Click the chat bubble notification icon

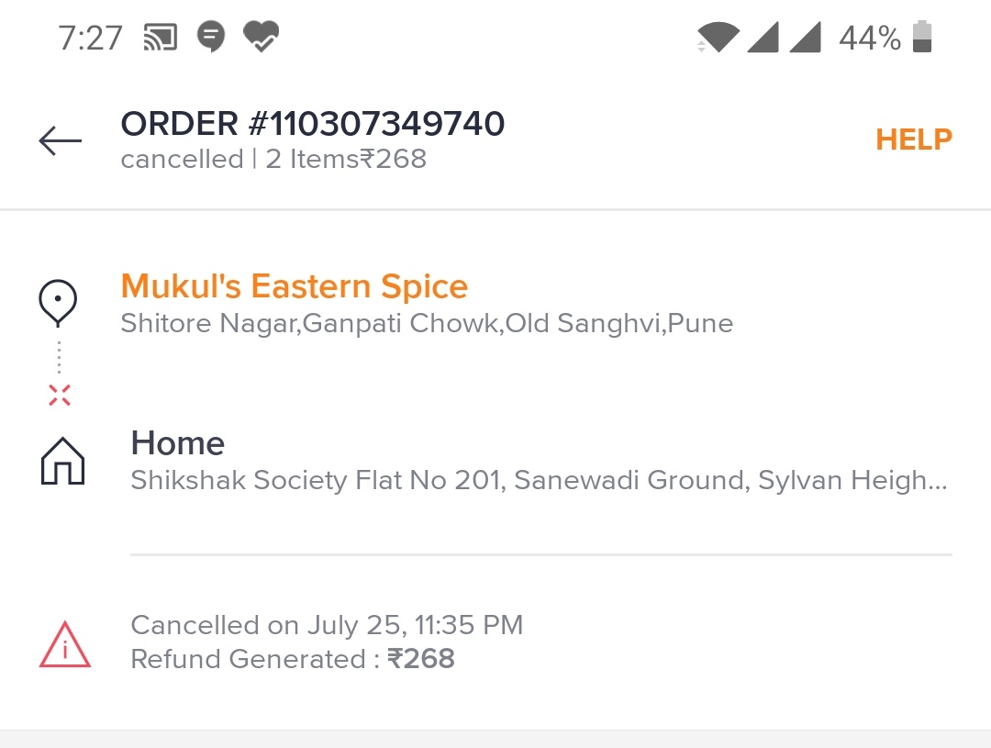coord(211,38)
